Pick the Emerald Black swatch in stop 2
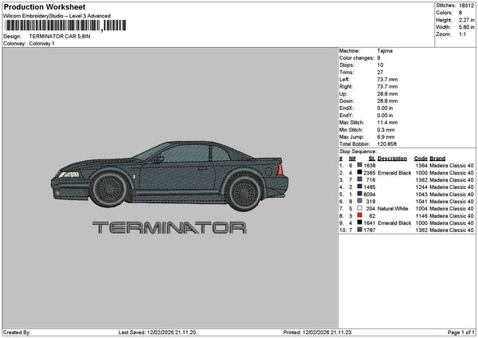 (x=359, y=173)
